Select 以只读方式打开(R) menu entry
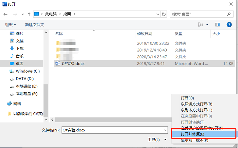 (197, 104)
